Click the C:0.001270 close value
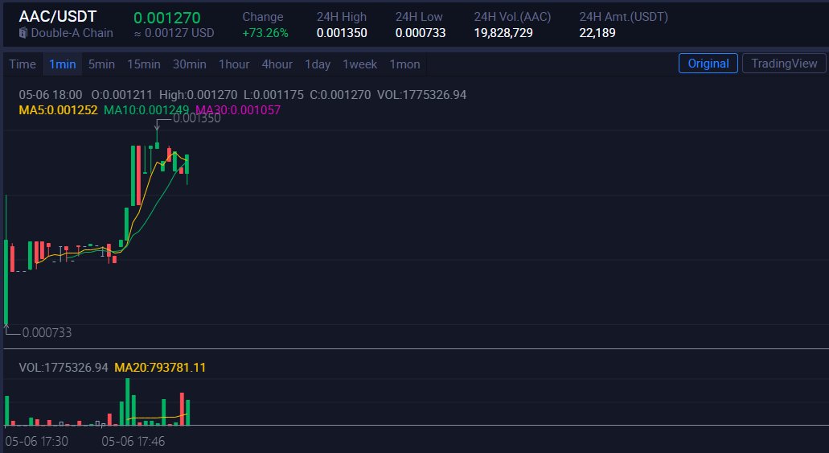 [339, 95]
